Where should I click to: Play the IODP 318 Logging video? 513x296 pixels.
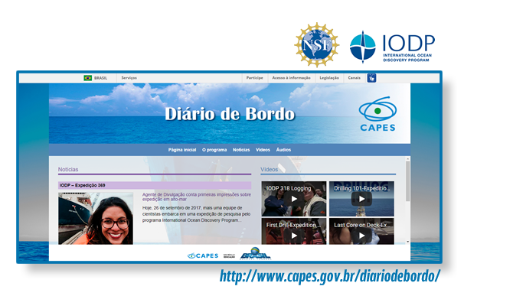click(294, 199)
